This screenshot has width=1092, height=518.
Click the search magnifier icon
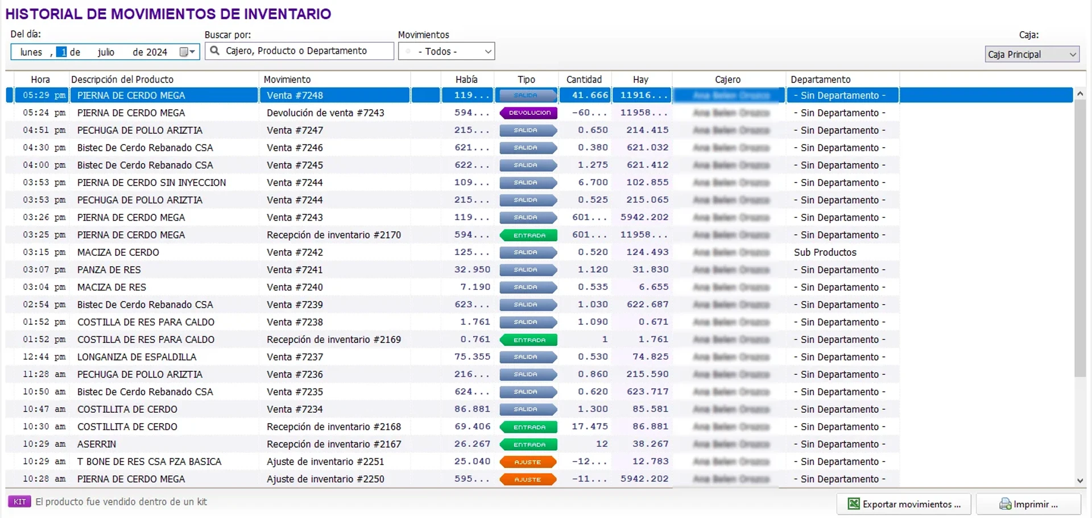tap(215, 51)
